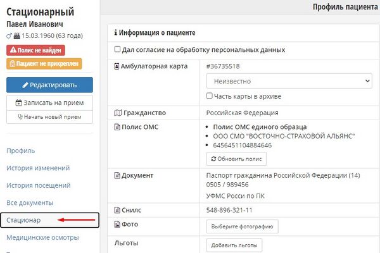This screenshot has width=380, height=253.
Task: Click the SNILS value 548-896-321-11
Action: 229,210
